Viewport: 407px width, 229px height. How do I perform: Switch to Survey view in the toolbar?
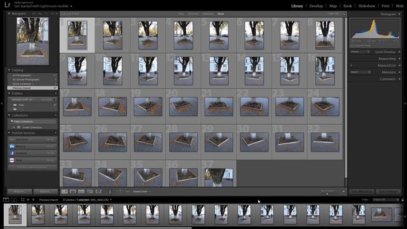click(90, 191)
